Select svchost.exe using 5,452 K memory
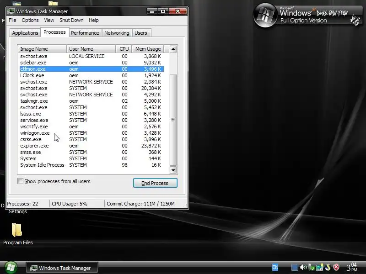The width and height of the screenshot is (366, 274). [91, 107]
